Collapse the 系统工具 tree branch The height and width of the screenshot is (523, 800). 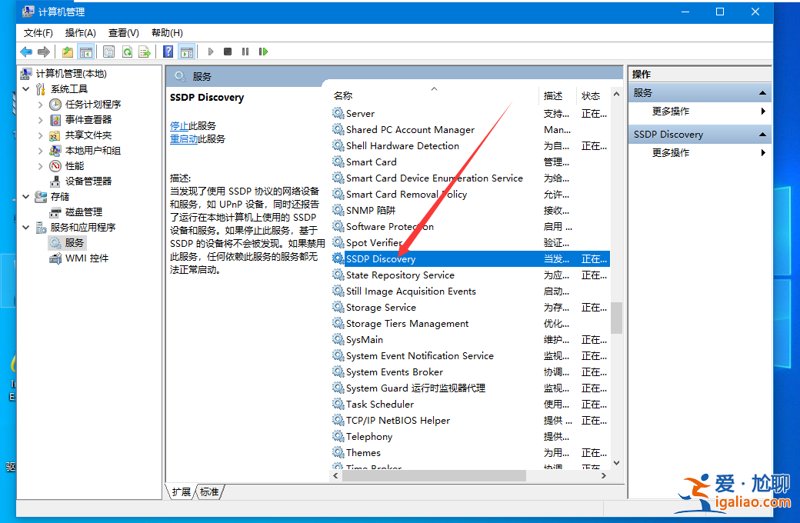click(25, 88)
